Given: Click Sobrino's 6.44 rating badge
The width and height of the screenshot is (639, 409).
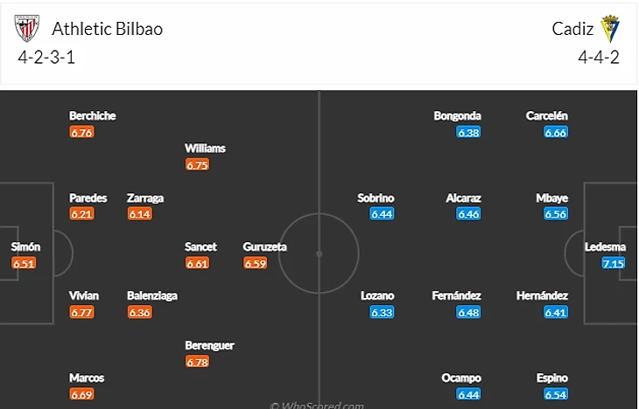Looking at the screenshot, I should 381,214.
